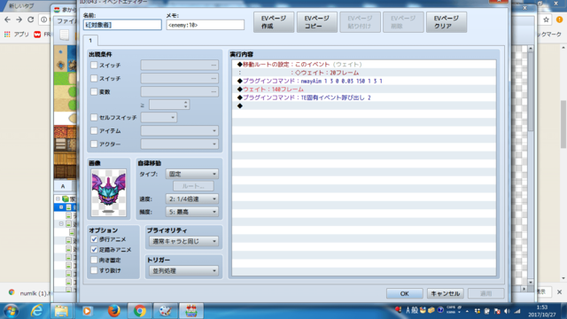Image resolution: width=567 pixels, height=319 pixels.
Task: Check 向き固定 option
Action: tap(94, 260)
